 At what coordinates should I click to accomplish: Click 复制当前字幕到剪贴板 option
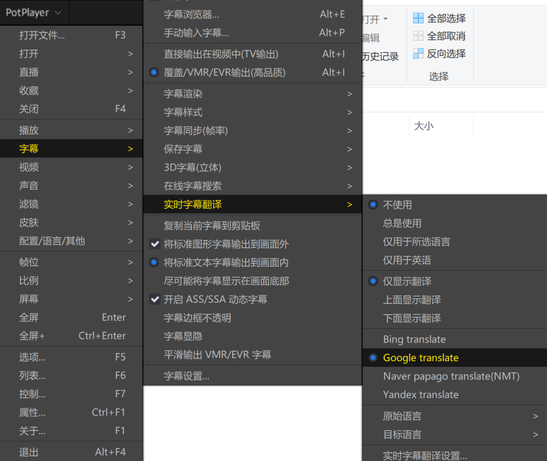click(x=212, y=225)
